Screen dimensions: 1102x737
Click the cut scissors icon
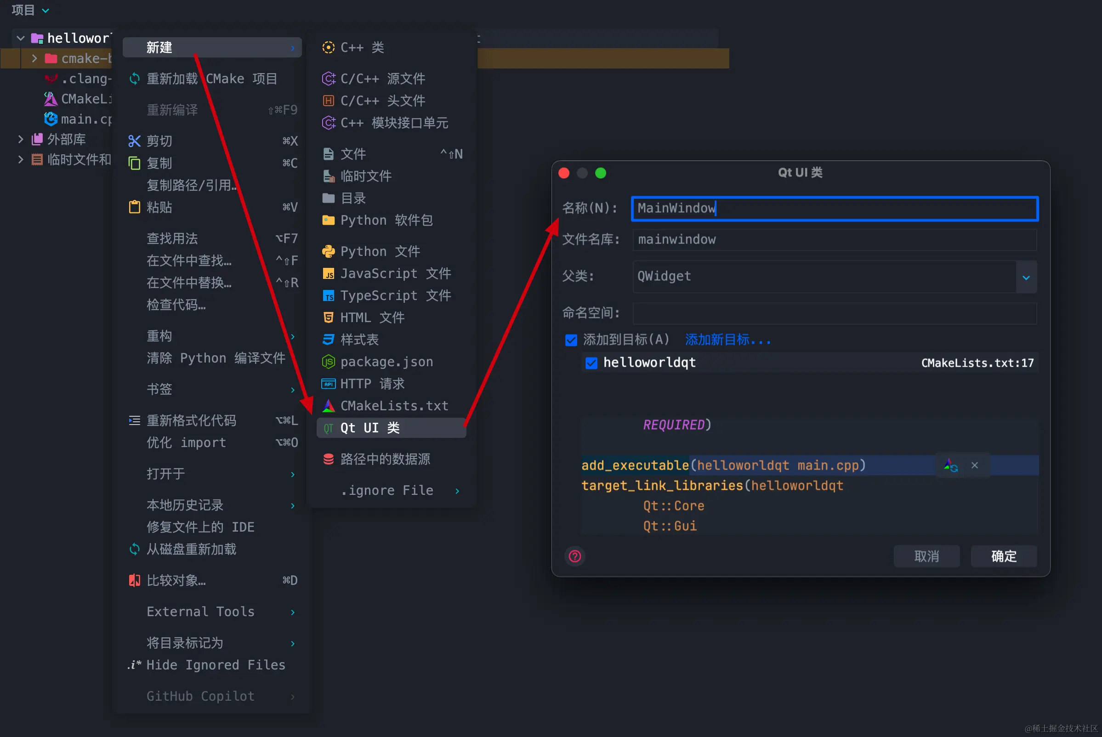point(135,141)
